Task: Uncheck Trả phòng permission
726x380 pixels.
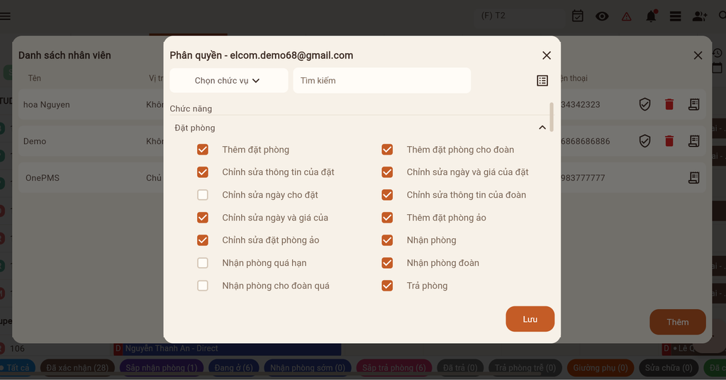Action: 387,286
